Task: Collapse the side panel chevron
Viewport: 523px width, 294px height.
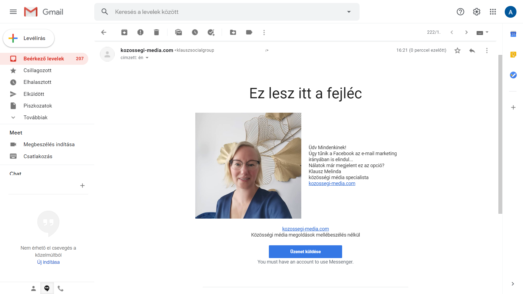Action: point(513,284)
